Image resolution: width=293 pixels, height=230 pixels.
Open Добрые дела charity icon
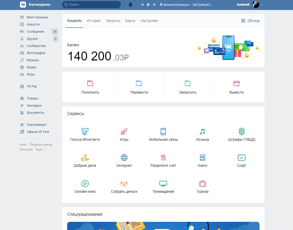(85, 158)
